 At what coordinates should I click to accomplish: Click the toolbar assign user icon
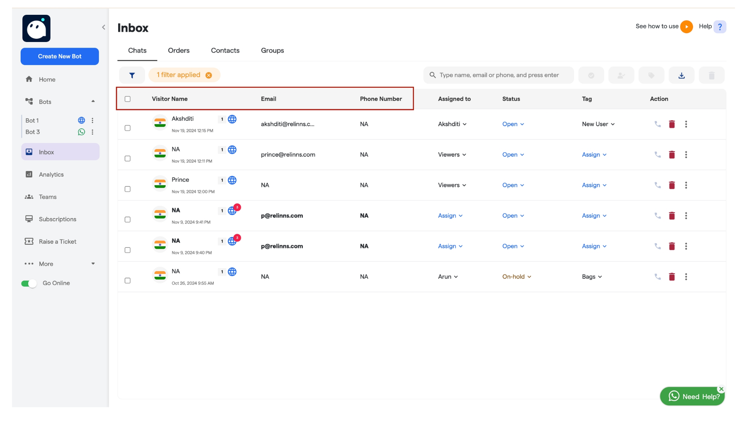[x=621, y=75]
